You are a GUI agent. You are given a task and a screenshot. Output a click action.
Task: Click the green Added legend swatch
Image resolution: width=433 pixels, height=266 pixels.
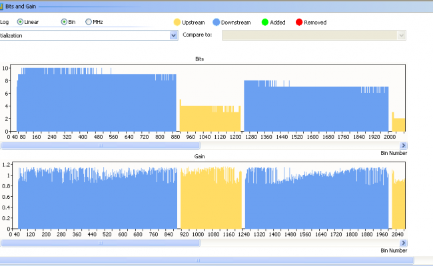click(265, 23)
